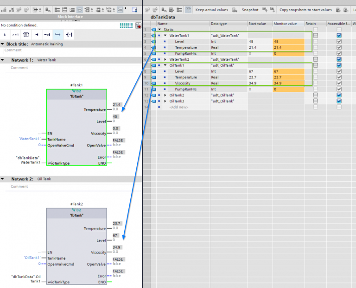The height and width of the screenshot is (288, 356).
Task: Click Keep actual values button
Action: click(211, 9)
